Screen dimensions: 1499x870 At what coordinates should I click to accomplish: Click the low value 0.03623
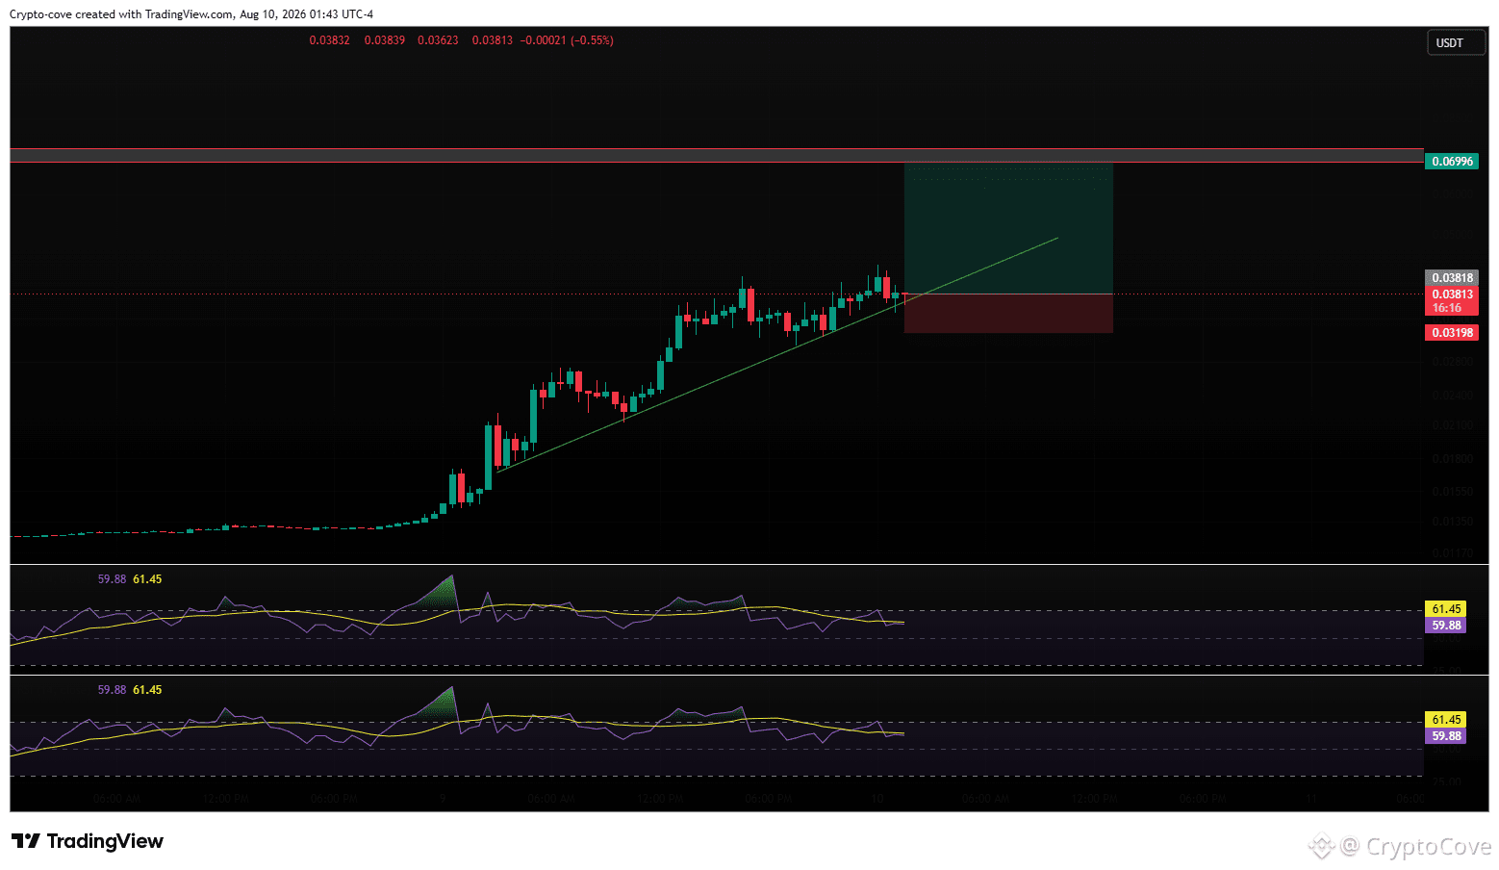coord(438,40)
